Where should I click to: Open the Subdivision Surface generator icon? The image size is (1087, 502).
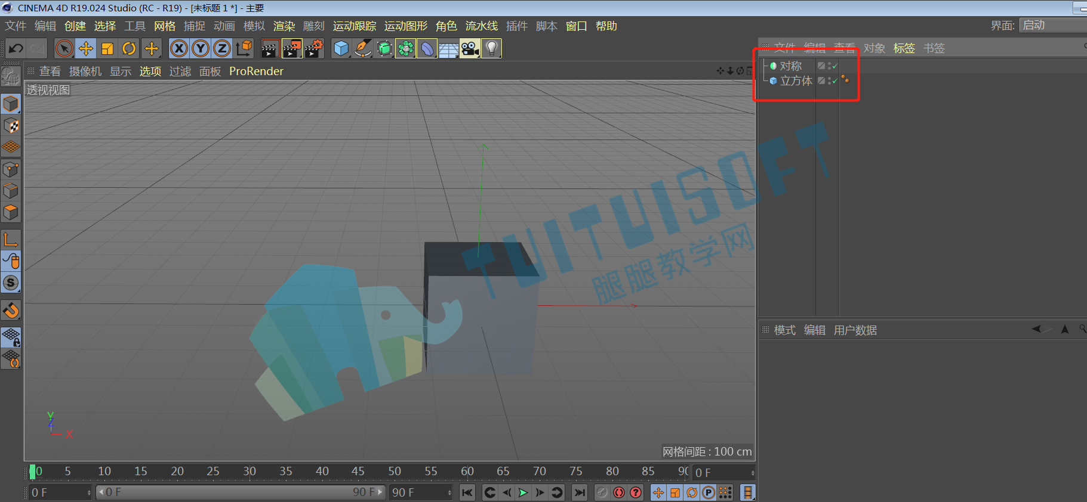click(x=384, y=48)
